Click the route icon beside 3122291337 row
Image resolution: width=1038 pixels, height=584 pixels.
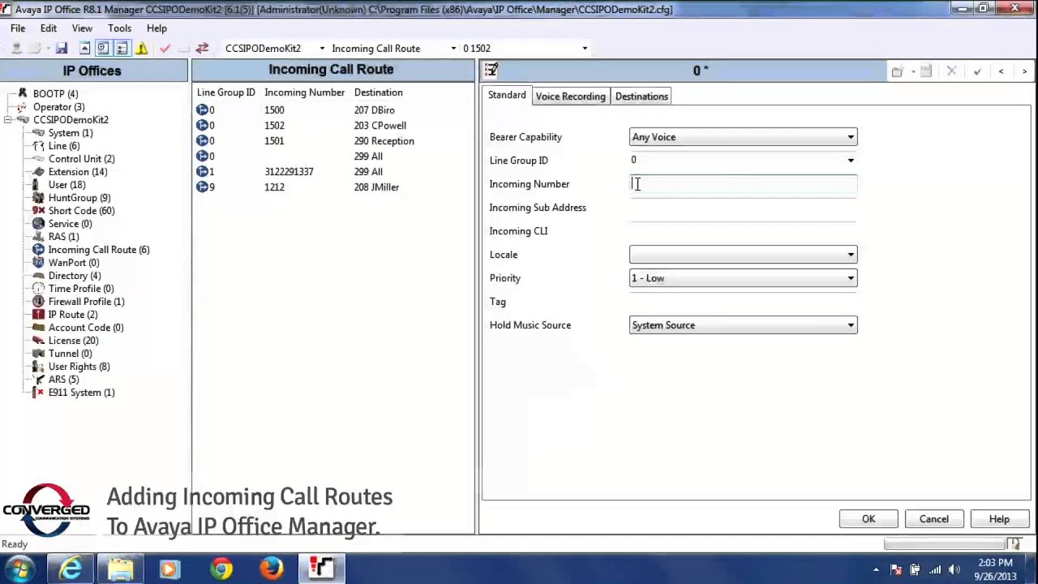coord(202,172)
